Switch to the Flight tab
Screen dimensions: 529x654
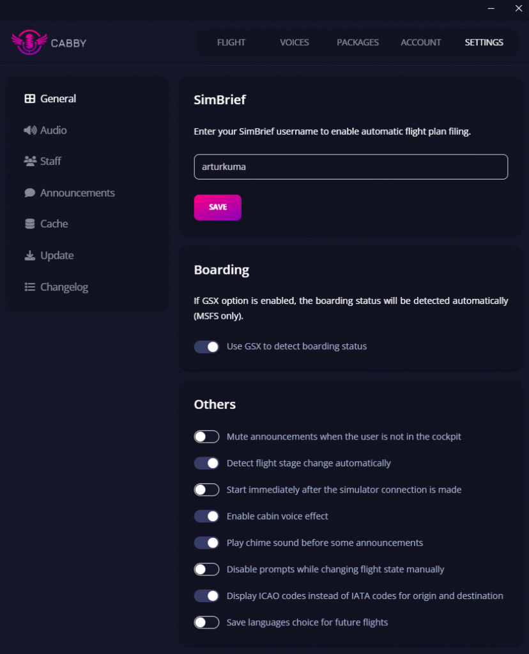(x=231, y=43)
